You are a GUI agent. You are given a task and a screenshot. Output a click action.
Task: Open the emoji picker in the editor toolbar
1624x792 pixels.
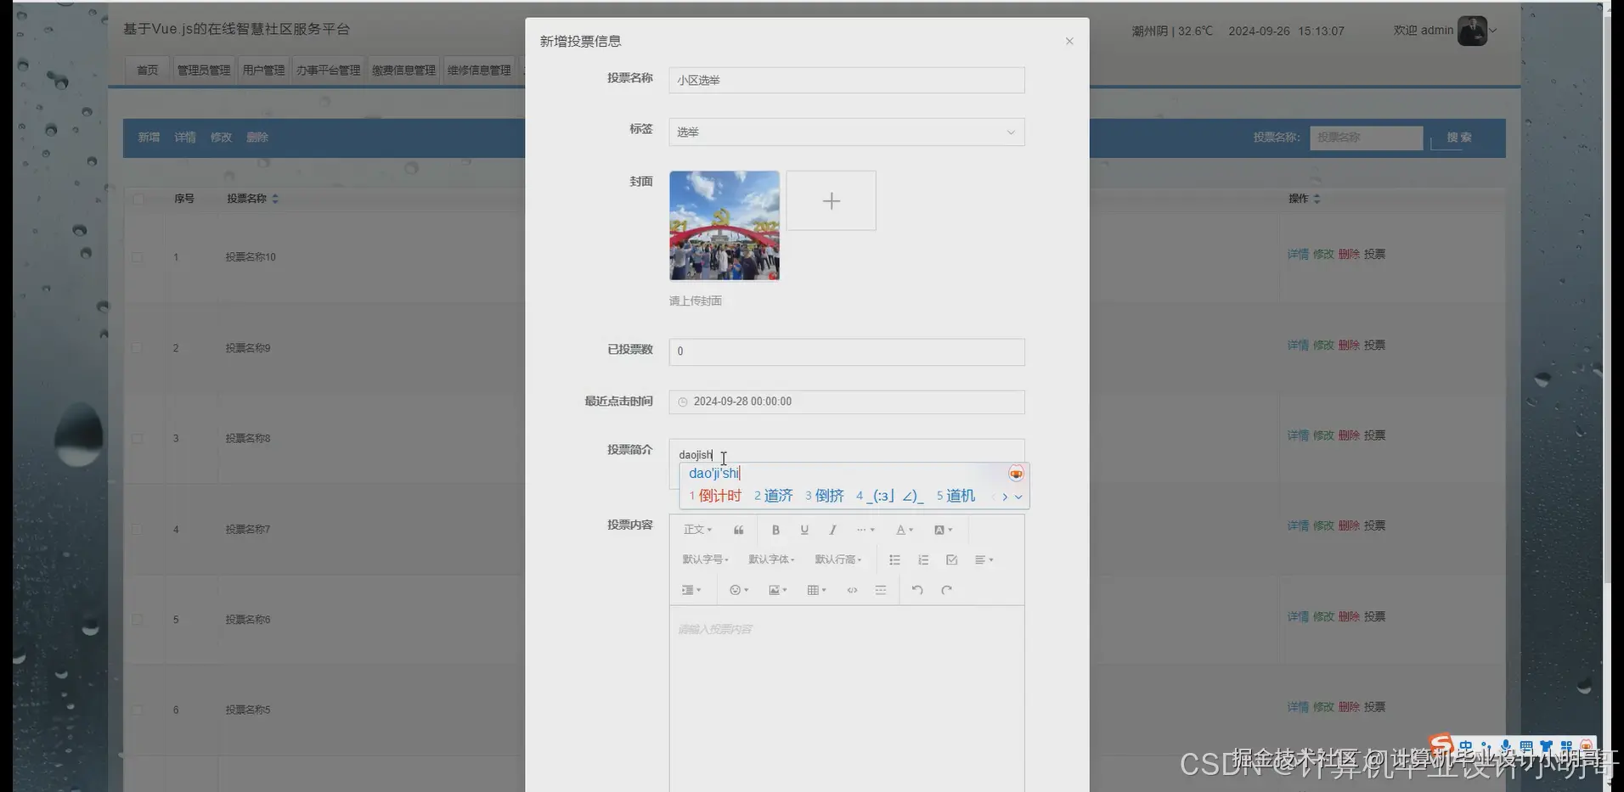[x=736, y=589]
